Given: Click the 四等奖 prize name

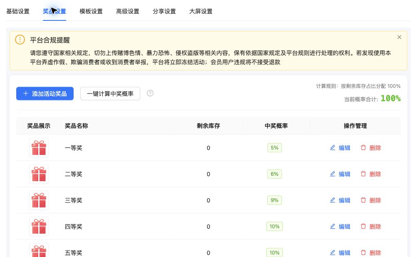Looking at the screenshot, I should [73, 227].
